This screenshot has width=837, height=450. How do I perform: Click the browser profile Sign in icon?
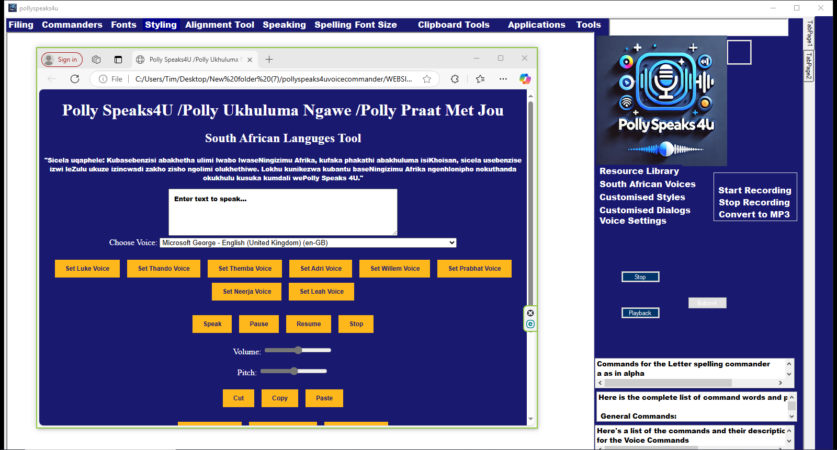pos(62,60)
